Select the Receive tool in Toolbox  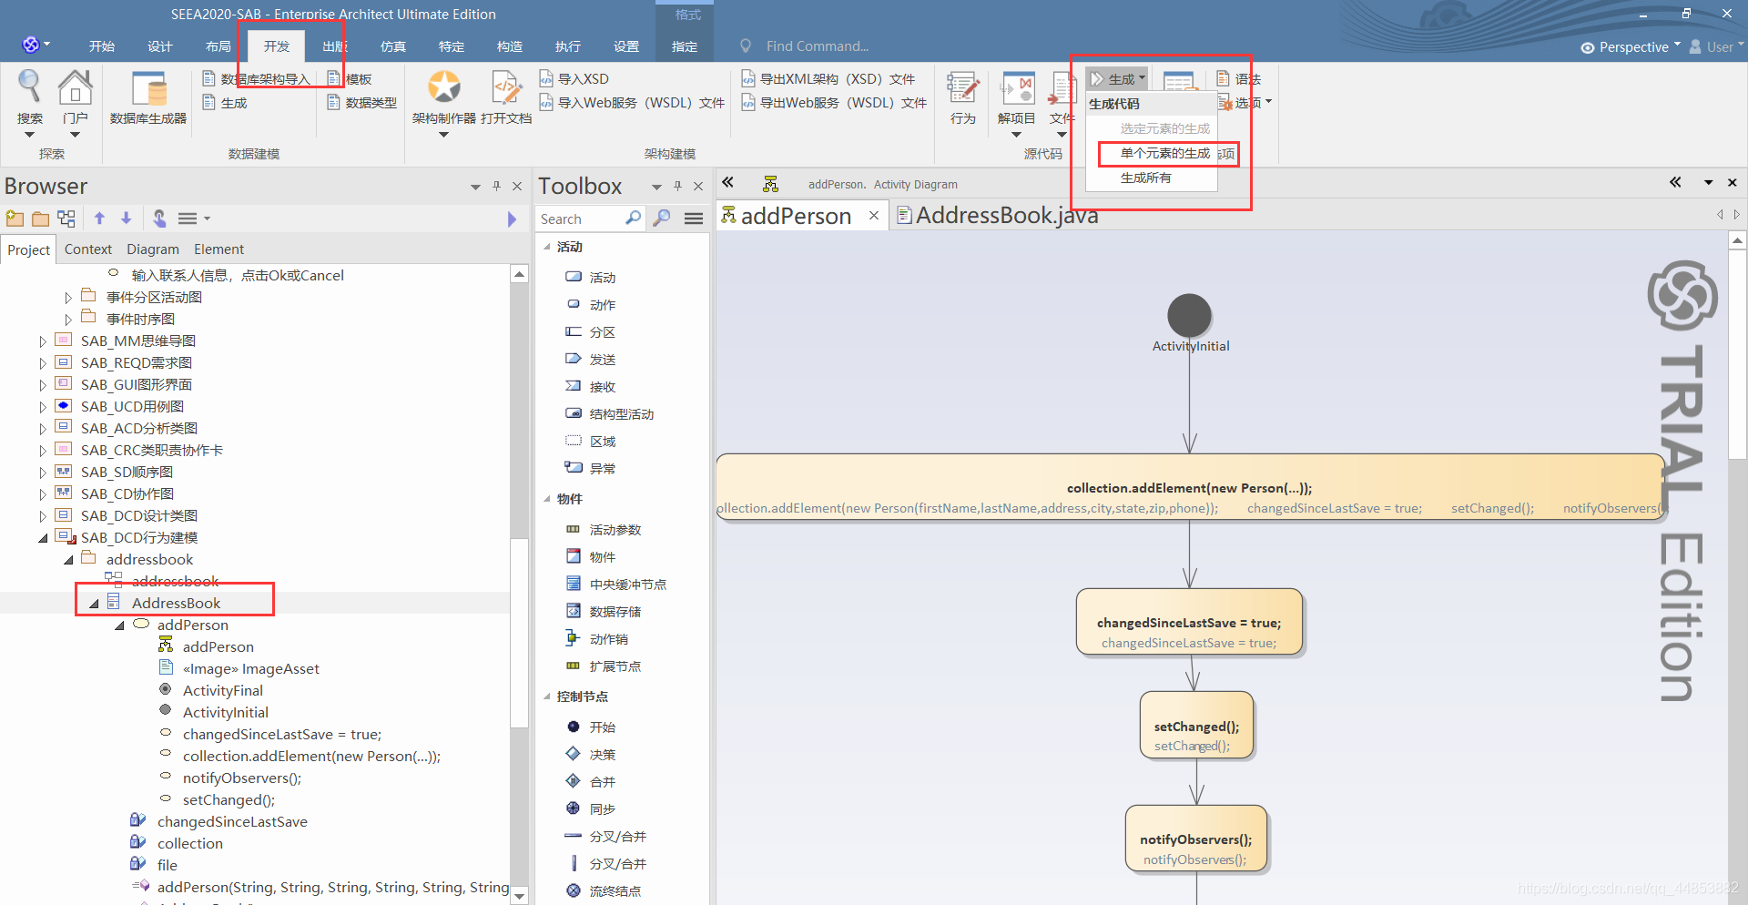[x=591, y=387]
